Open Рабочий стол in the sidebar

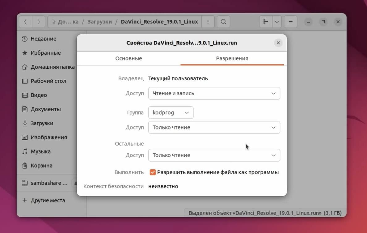coord(48,81)
